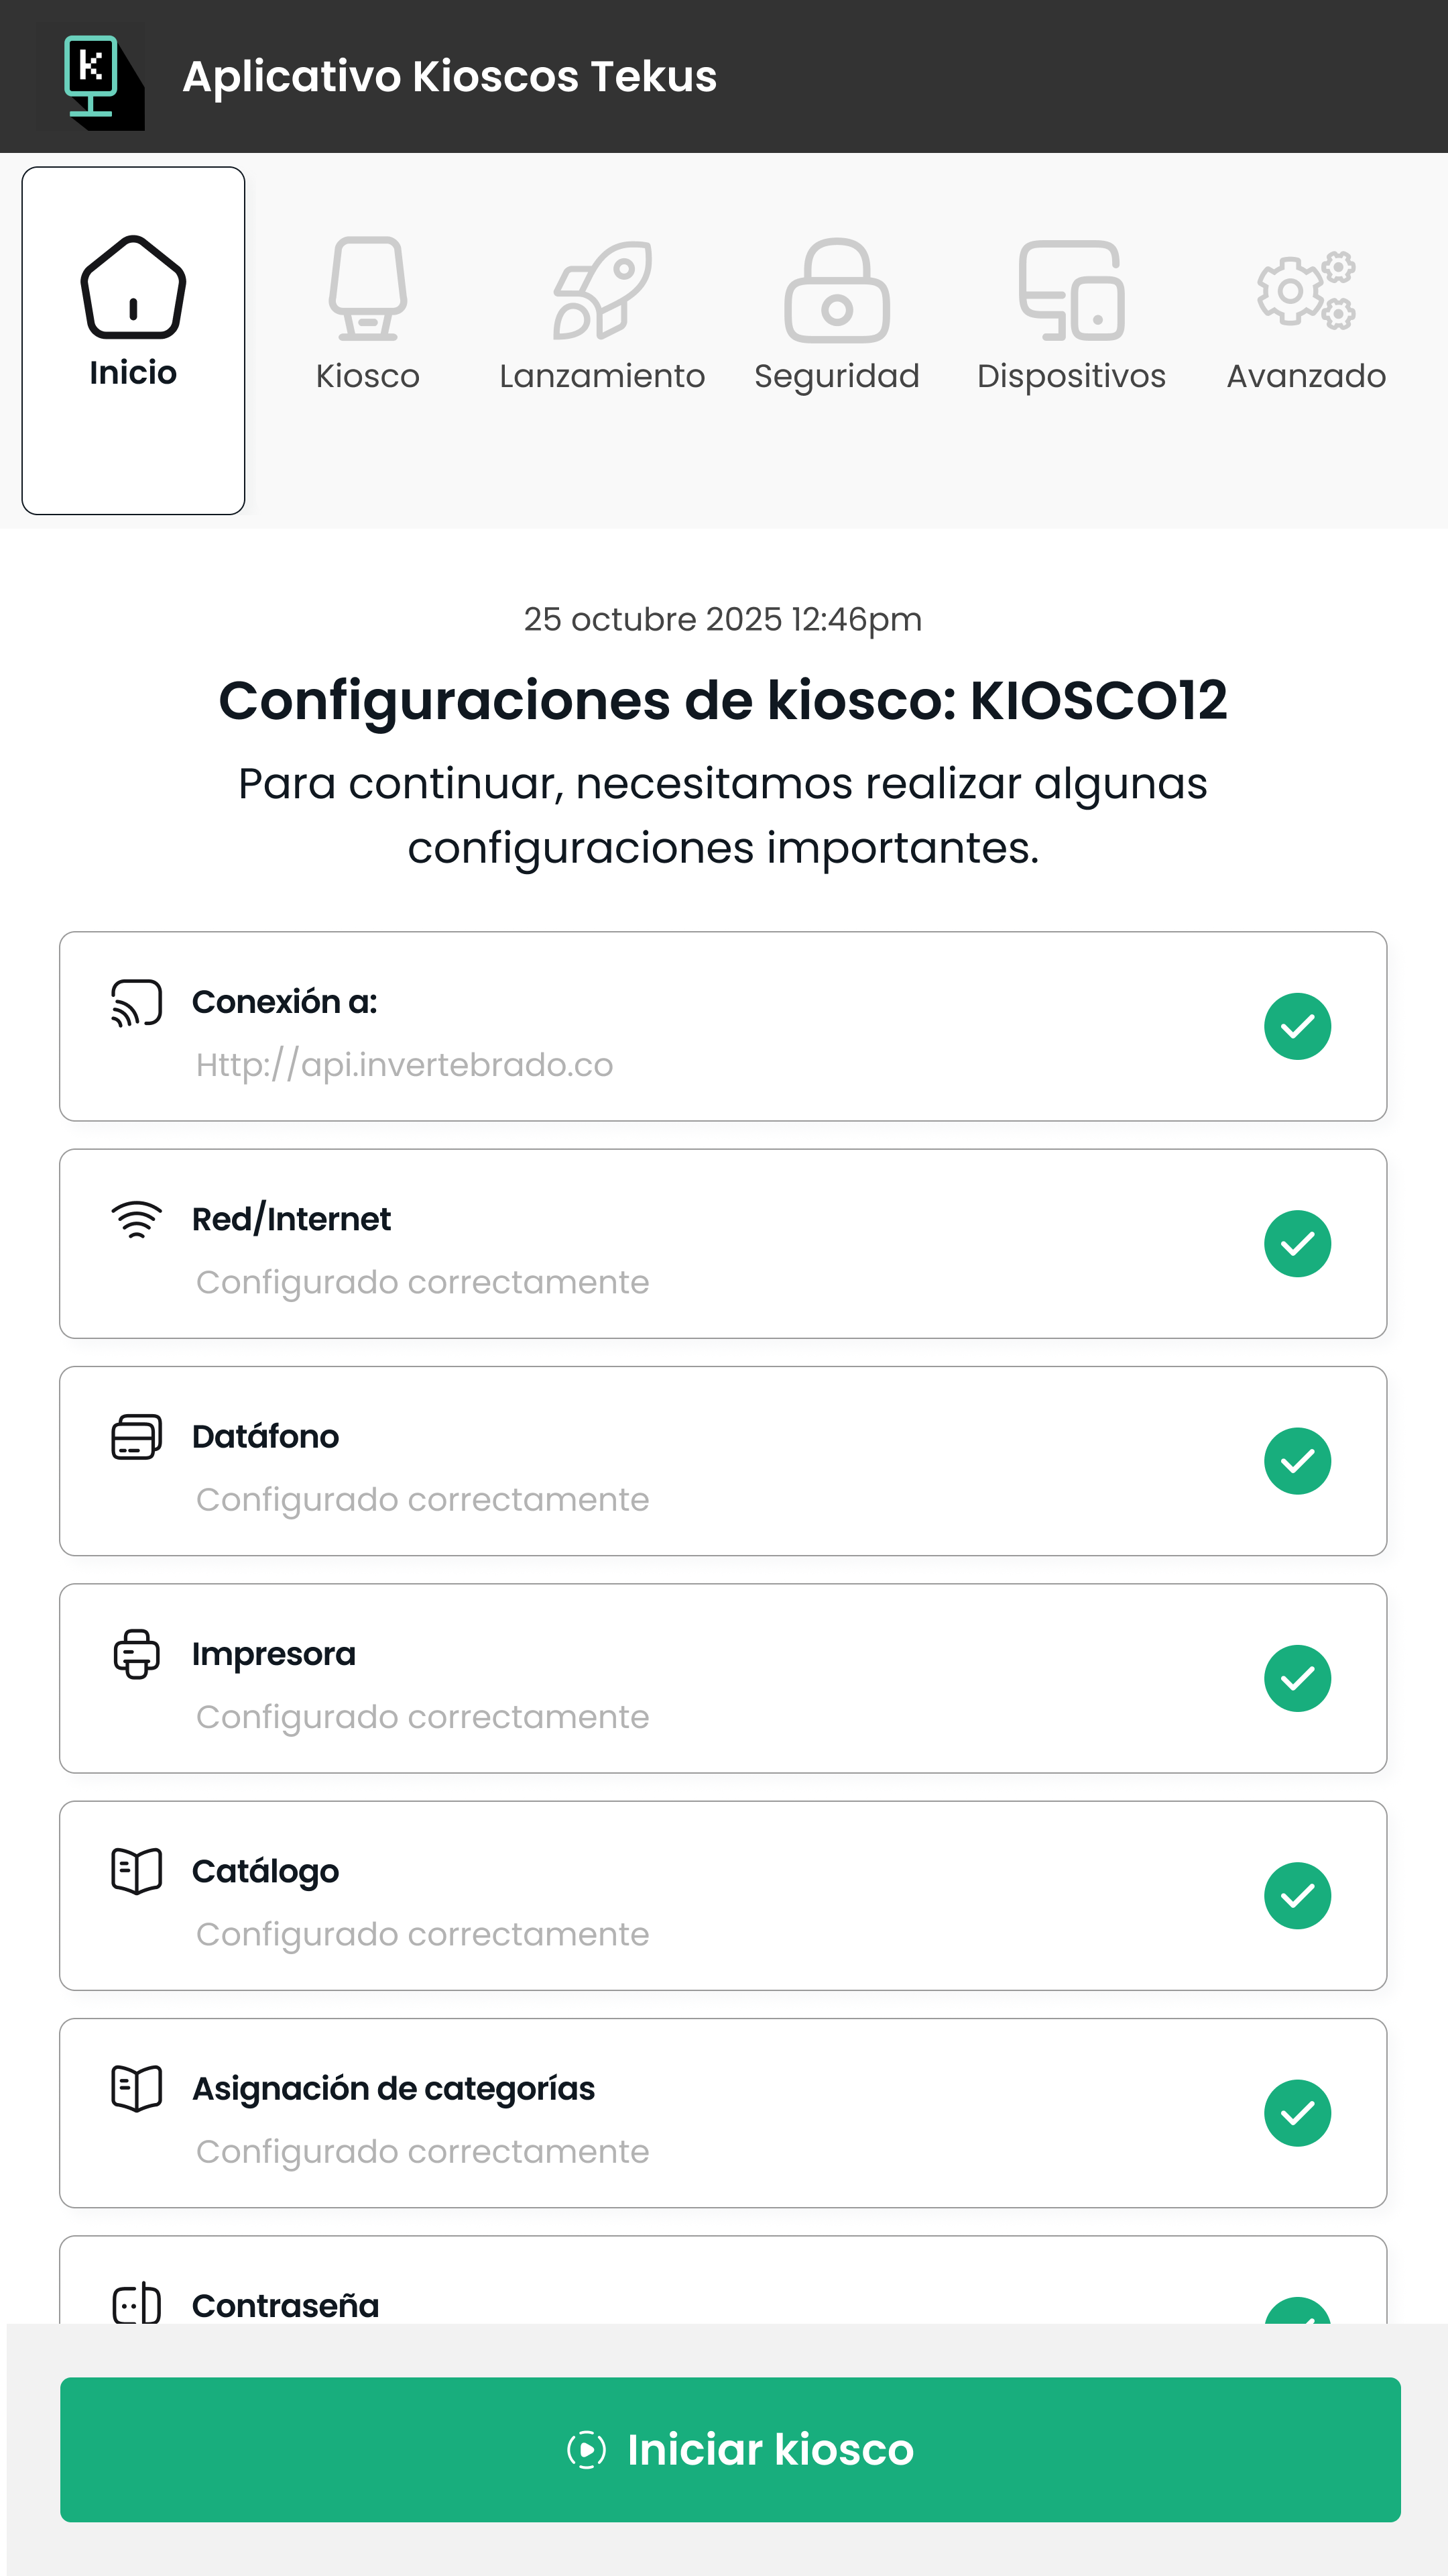Open the Asignación de categorías card
Viewport: 1448px width, 2576px height.
click(723, 2113)
